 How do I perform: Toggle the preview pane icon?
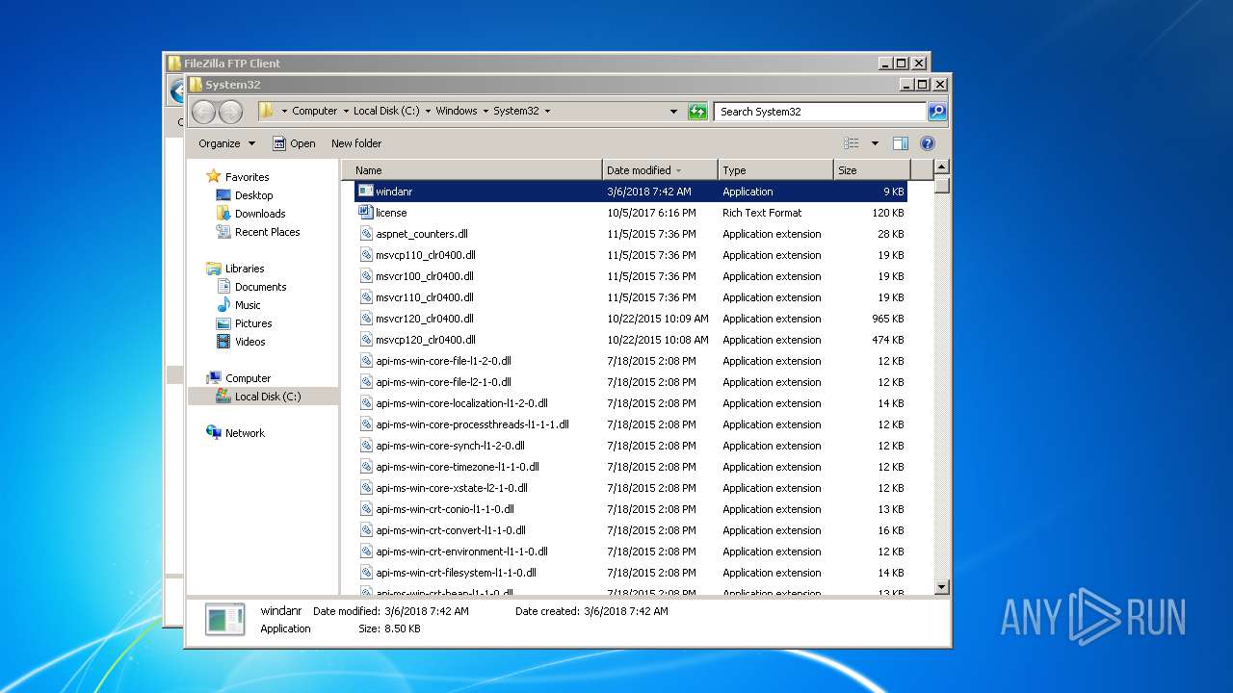[x=900, y=143]
